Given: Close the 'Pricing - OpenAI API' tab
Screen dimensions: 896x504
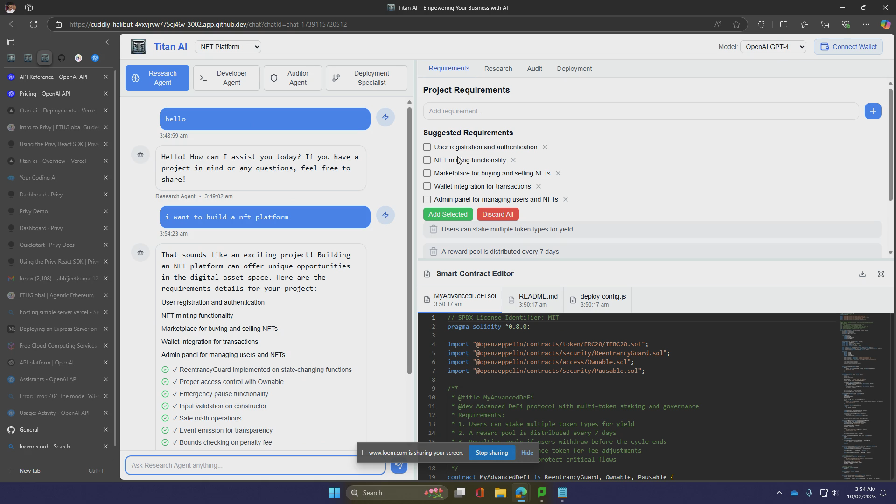Looking at the screenshot, I should (105, 94).
